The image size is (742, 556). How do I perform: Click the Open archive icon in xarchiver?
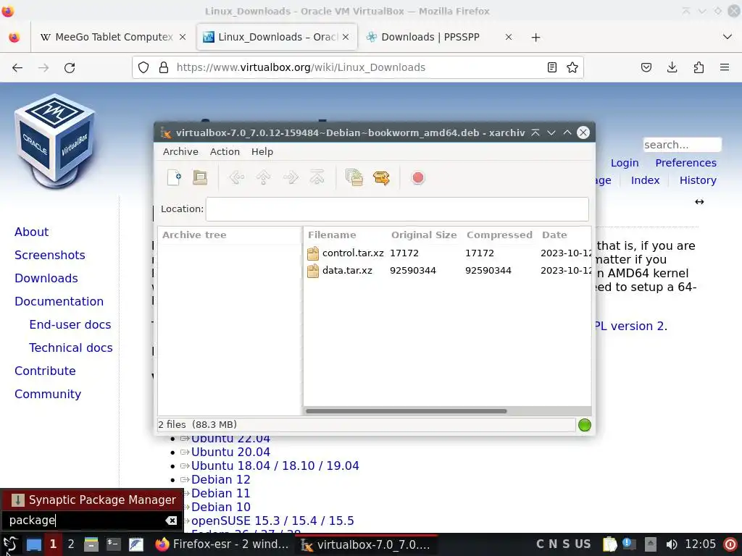[200, 178]
